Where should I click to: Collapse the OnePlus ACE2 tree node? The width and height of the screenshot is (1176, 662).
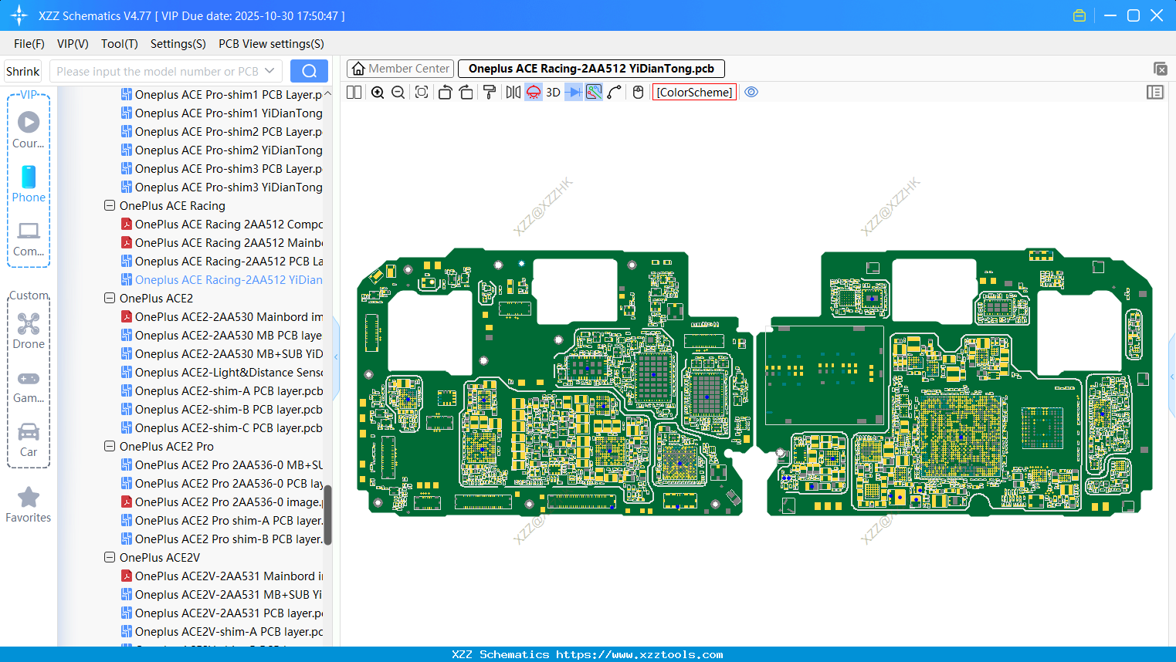[109, 298]
